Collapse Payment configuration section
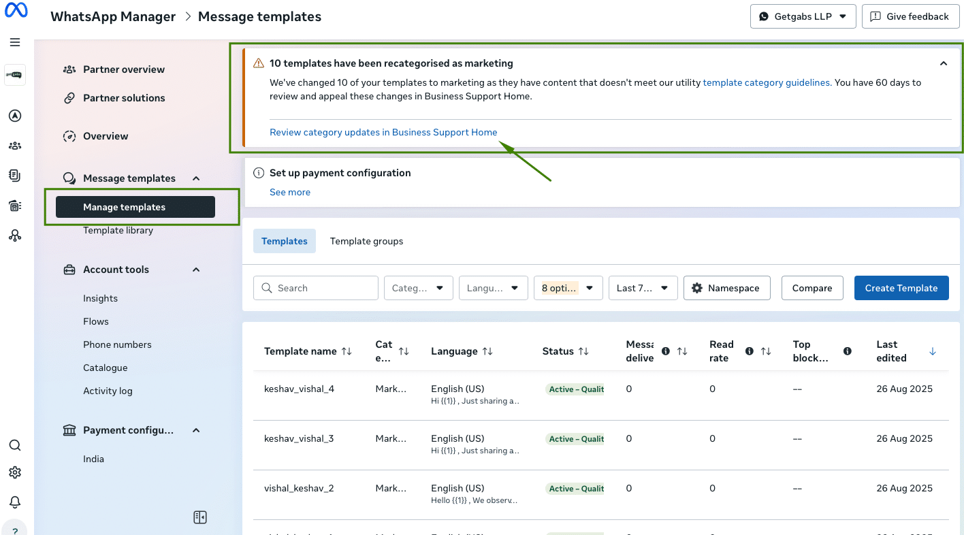The width and height of the screenshot is (964, 535). click(x=196, y=430)
